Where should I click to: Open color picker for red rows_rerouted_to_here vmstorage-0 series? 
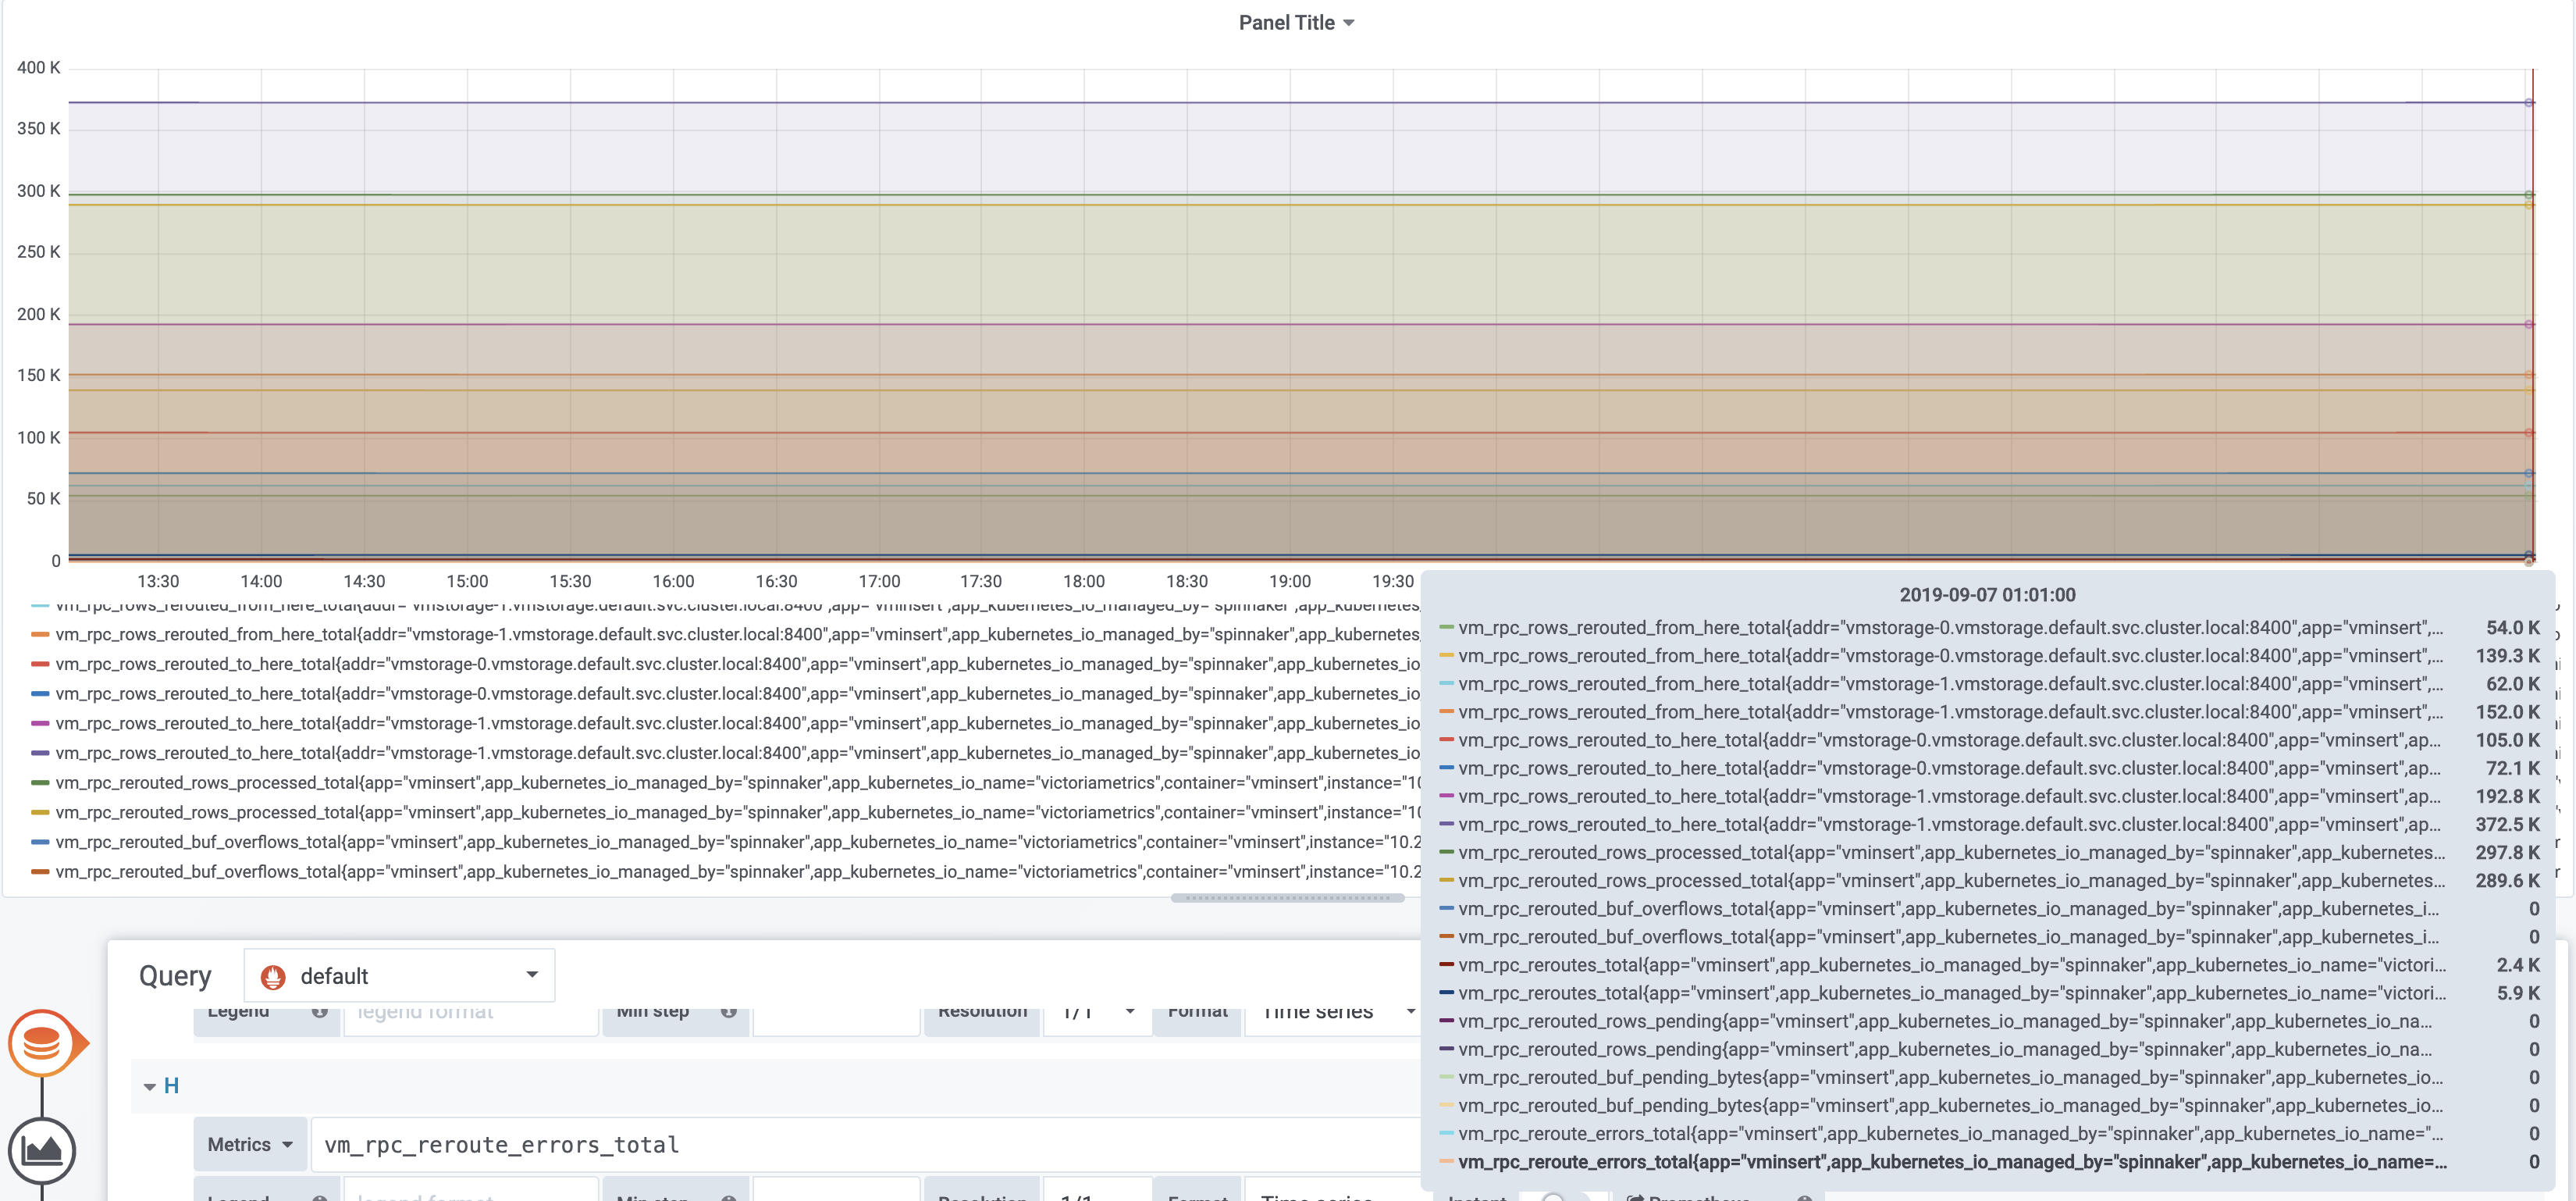40,664
